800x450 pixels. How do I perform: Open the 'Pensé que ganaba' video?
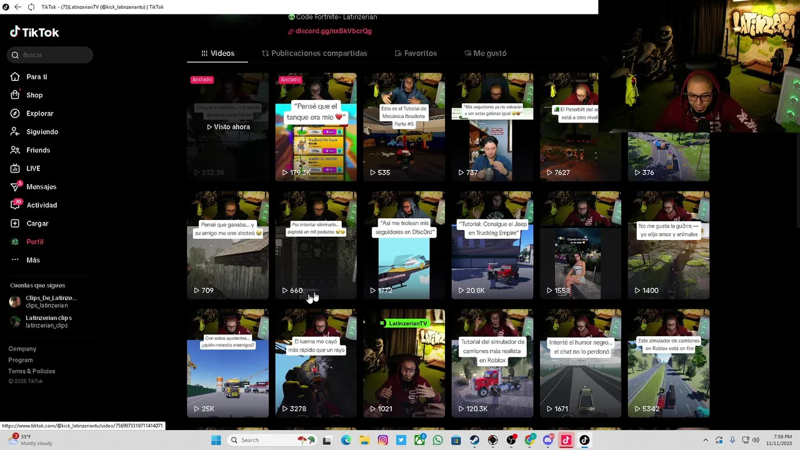[227, 245]
